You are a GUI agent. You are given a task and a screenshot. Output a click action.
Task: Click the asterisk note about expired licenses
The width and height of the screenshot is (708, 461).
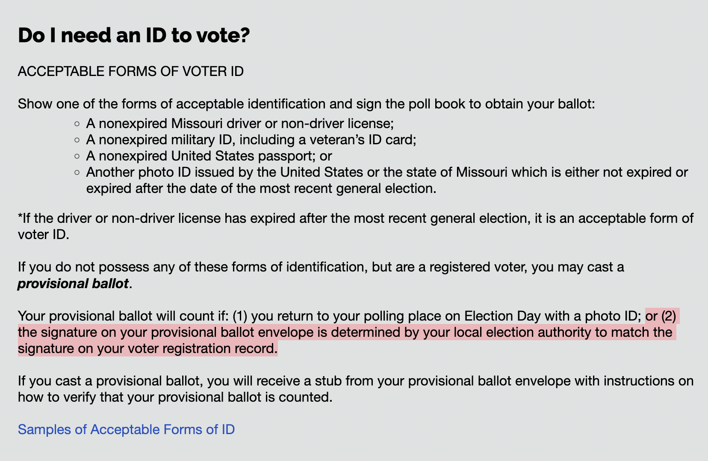tap(355, 219)
